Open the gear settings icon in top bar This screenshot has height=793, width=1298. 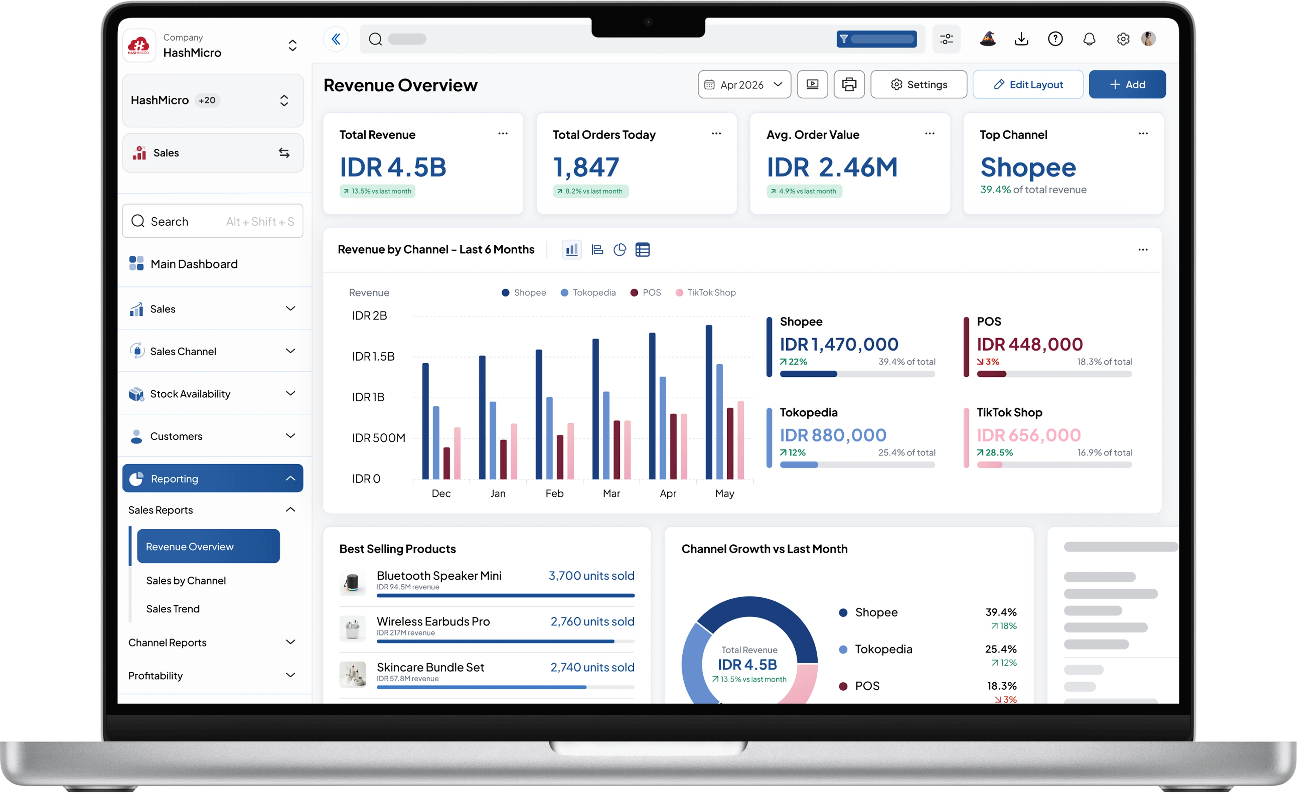point(1123,39)
